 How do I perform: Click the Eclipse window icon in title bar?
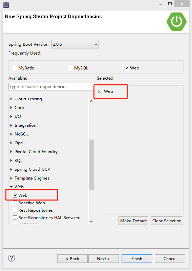pos(6,5)
